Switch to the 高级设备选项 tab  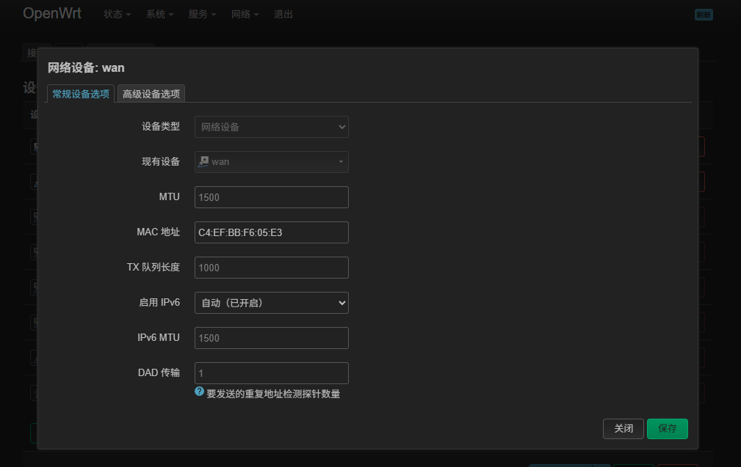point(151,94)
